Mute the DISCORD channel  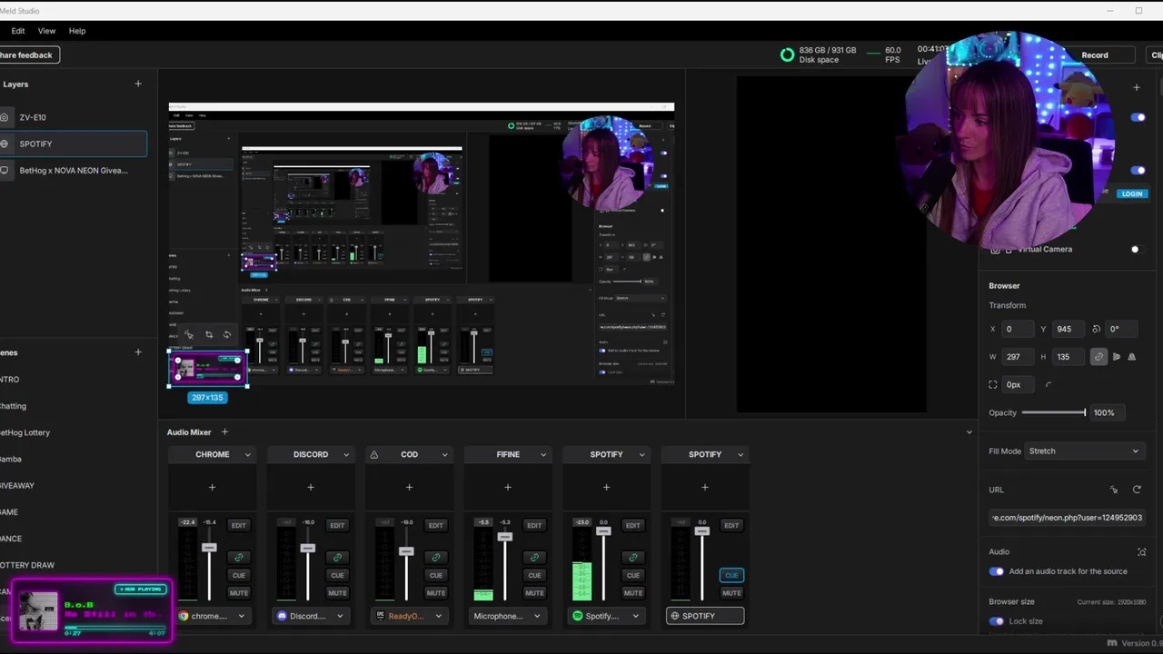pyautogui.click(x=337, y=592)
